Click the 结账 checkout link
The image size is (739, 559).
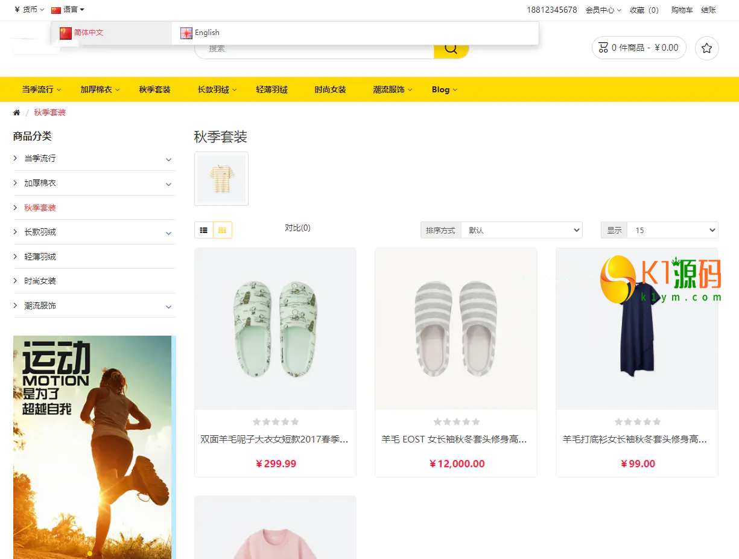[x=709, y=10]
